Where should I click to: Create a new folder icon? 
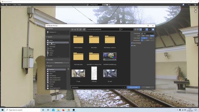[x=84, y=30]
